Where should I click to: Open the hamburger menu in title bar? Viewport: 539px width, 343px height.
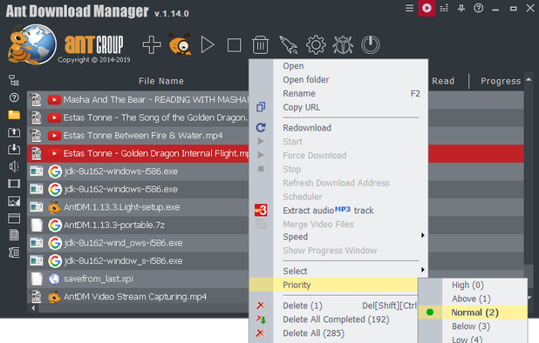(409, 8)
